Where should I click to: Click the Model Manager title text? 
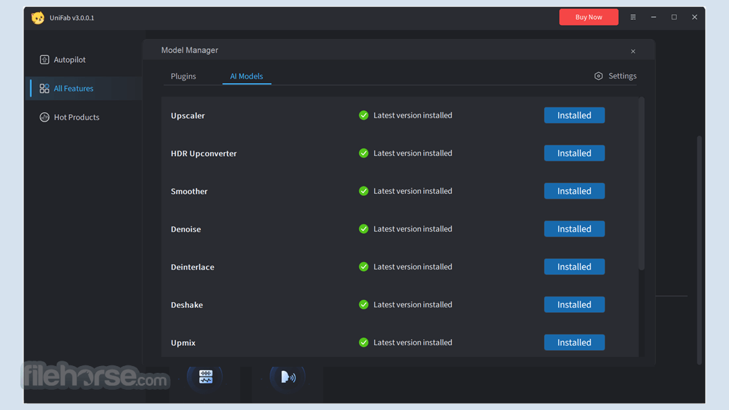pyautogui.click(x=190, y=50)
